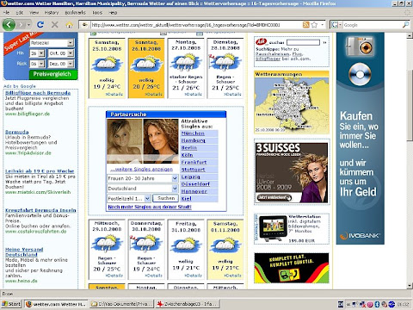The height and width of the screenshot is (310, 413).
Task: Open the View menu
Action: [x=34, y=13]
